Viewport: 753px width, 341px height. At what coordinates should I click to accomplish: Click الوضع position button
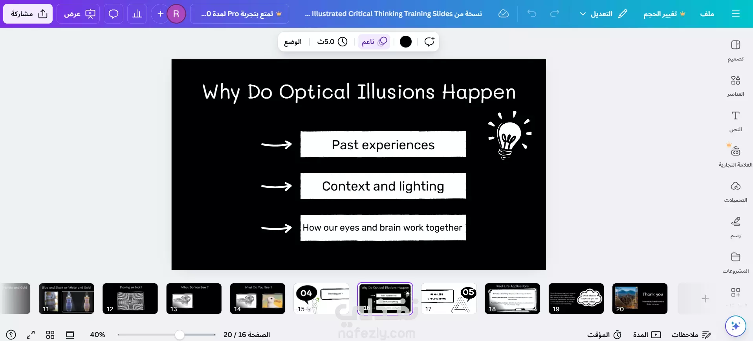(293, 42)
